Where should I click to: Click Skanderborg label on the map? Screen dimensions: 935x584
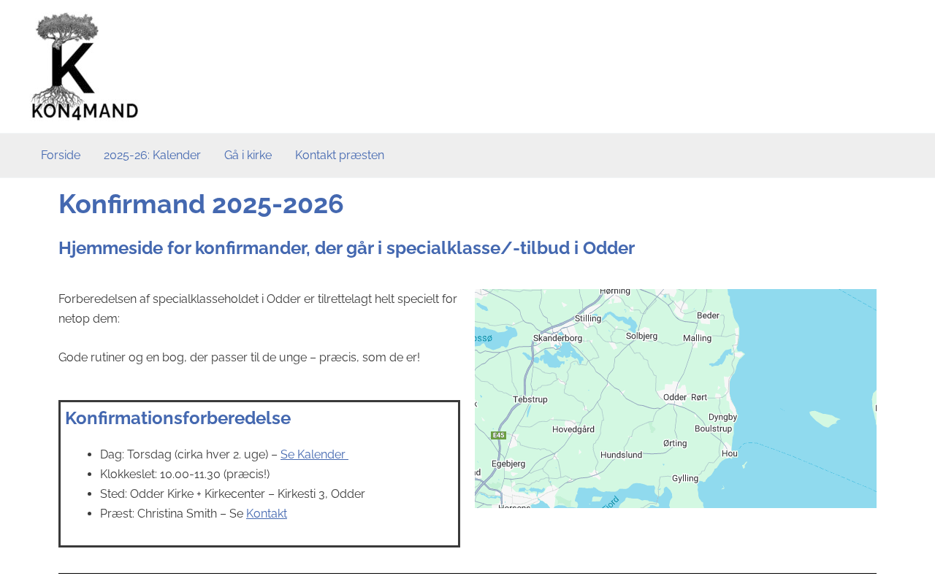coord(558,339)
